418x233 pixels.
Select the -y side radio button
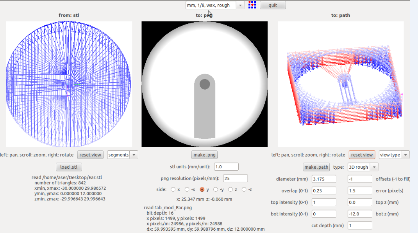tap(215, 190)
